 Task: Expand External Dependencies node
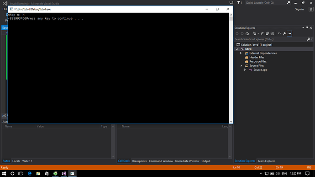tap(241, 53)
